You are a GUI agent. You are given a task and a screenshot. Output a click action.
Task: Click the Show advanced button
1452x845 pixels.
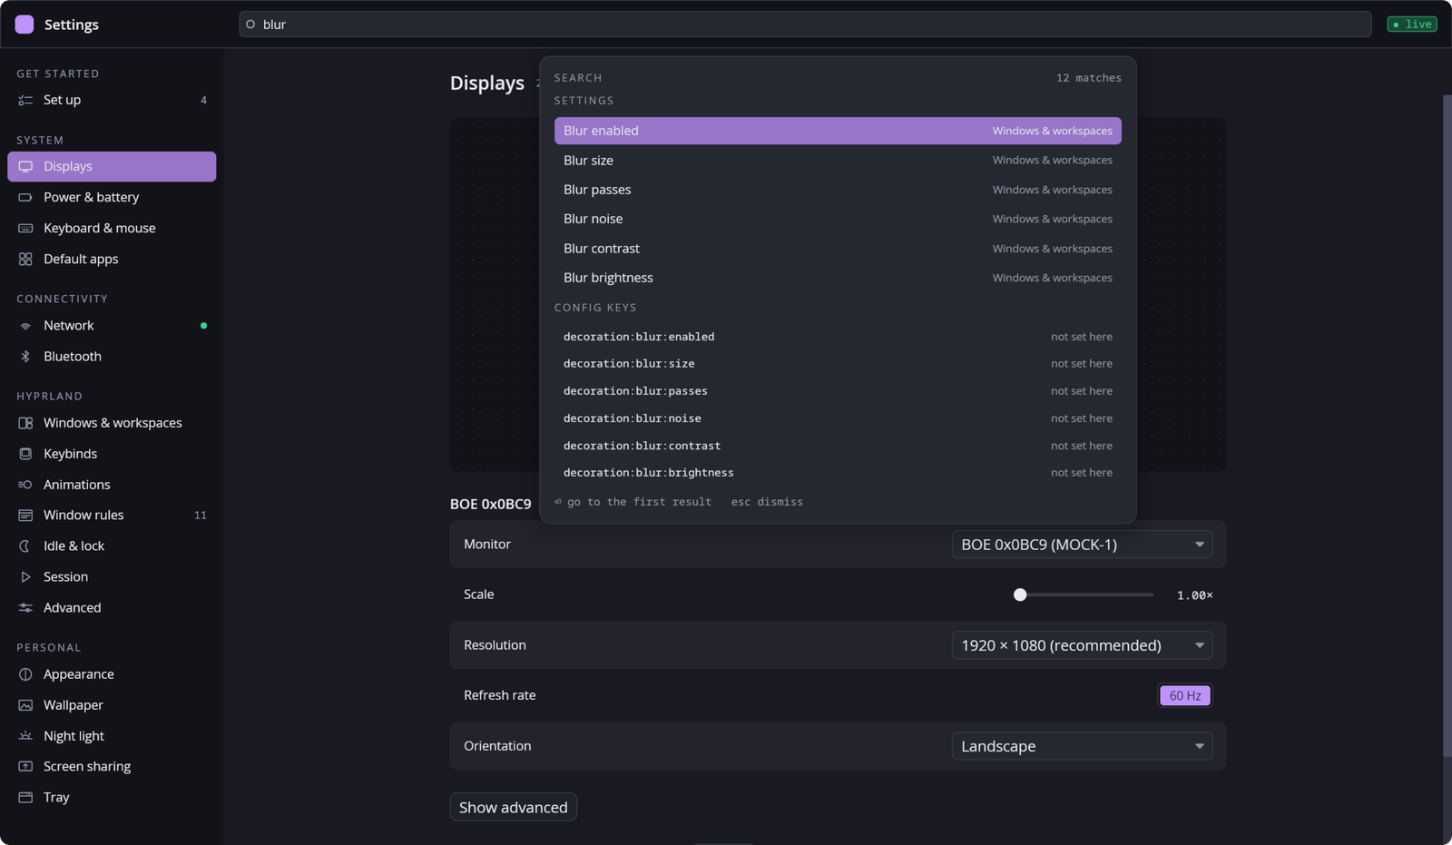click(514, 807)
